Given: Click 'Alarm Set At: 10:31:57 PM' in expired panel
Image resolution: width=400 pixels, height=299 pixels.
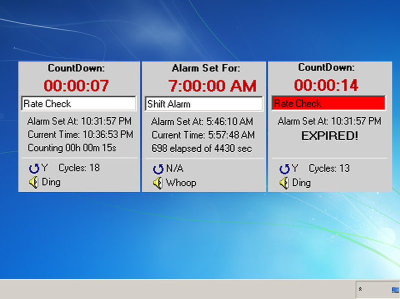Looking at the screenshot, I should [x=329, y=121].
